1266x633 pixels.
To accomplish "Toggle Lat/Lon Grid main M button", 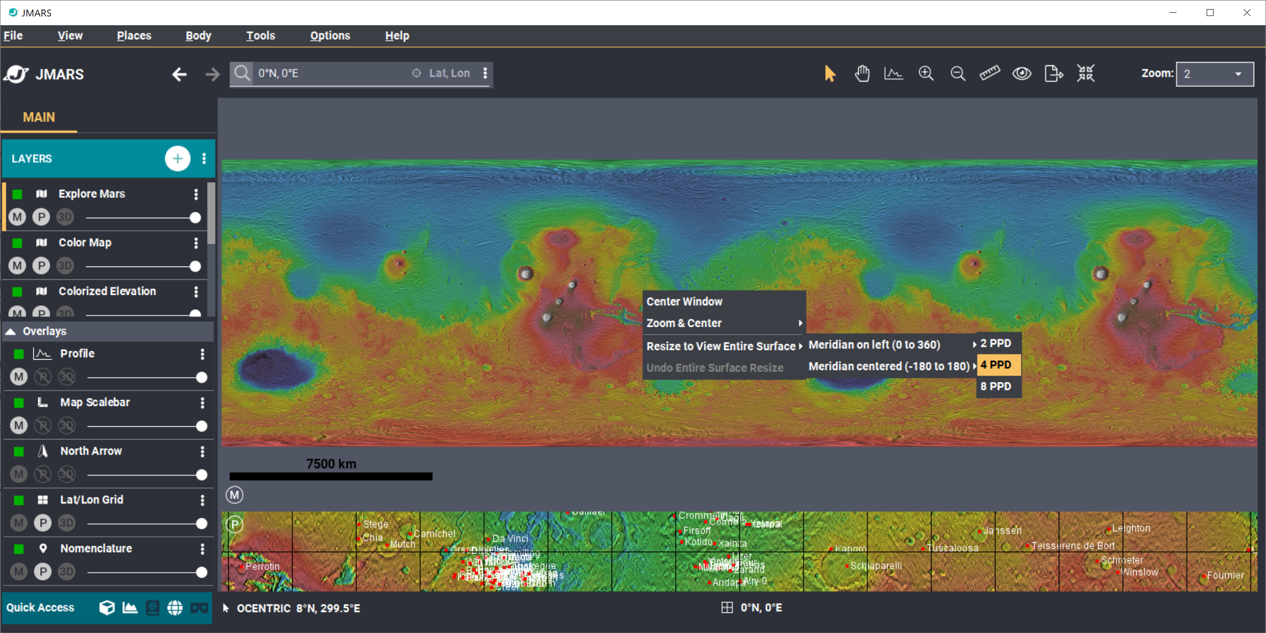I will (19, 523).
